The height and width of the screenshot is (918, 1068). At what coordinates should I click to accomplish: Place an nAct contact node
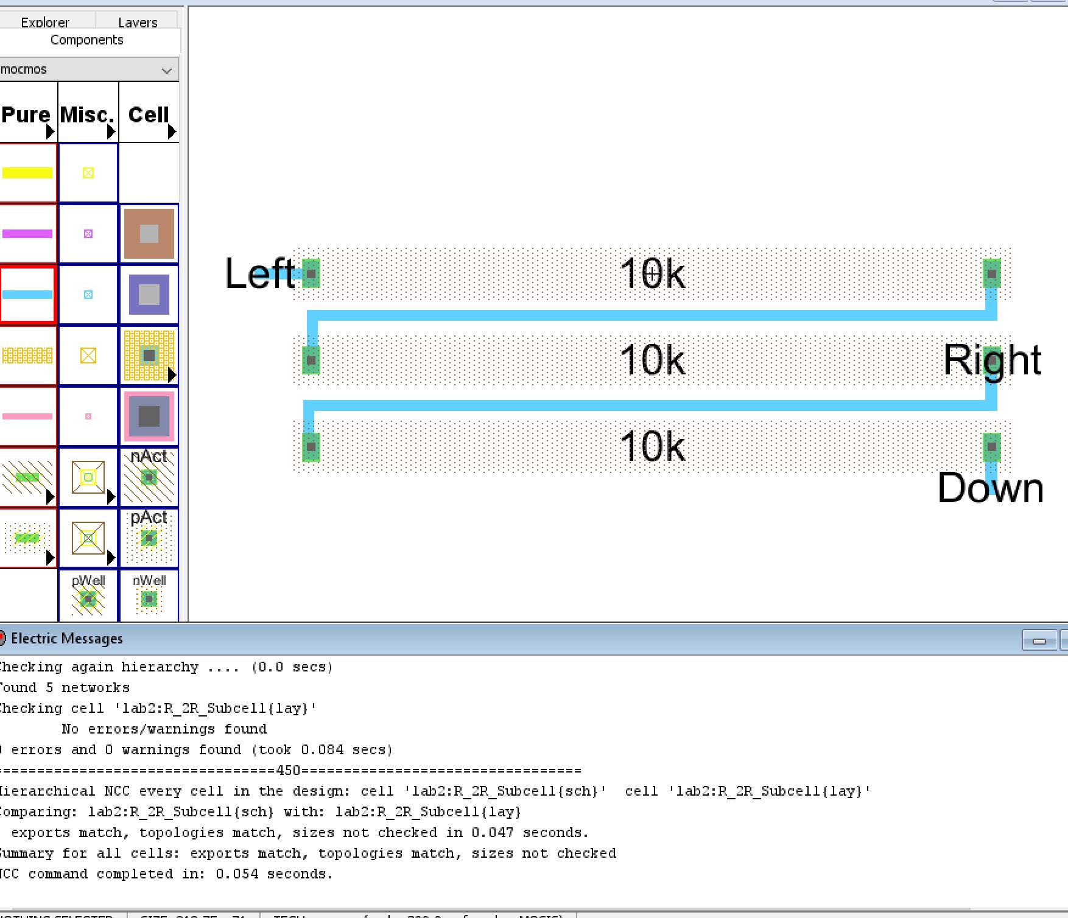pyautogui.click(x=149, y=477)
